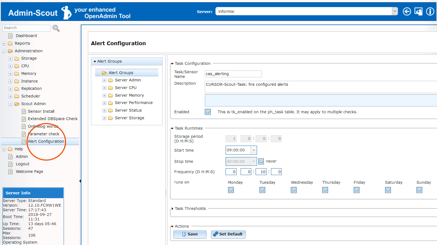Uncheck Monday run day
Image resolution: width=437 pixels, height=245 pixels.
point(231,190)
